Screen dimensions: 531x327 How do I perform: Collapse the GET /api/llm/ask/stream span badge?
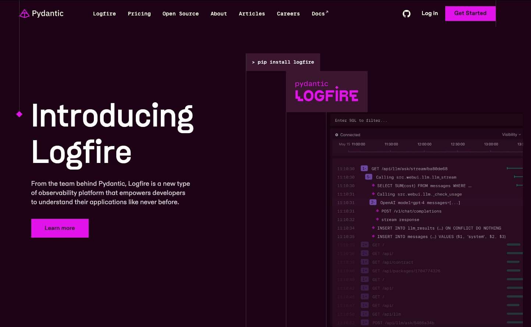364,168
